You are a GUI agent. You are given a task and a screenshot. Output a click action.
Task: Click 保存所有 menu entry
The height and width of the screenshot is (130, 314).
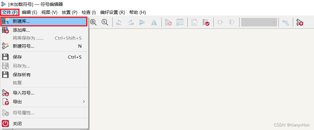point(44,75)
